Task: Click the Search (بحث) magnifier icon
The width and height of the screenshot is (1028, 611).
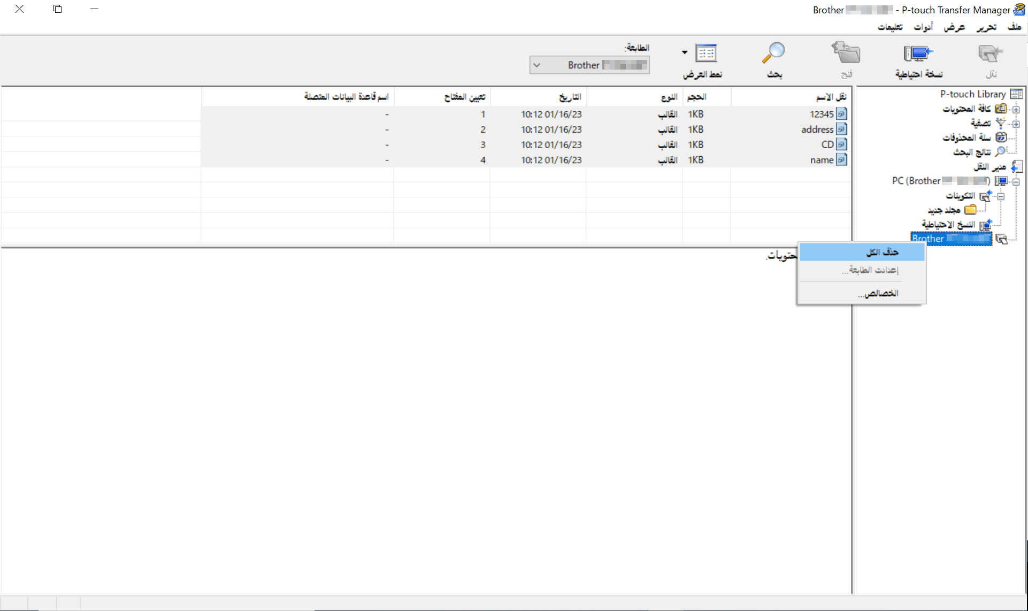Action: [773, 54]
